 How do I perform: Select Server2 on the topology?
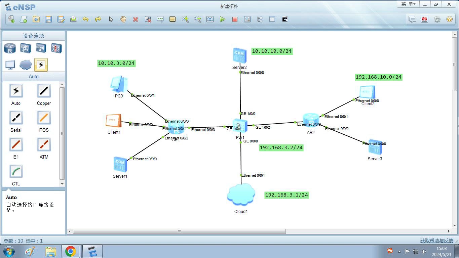[239, 55]
